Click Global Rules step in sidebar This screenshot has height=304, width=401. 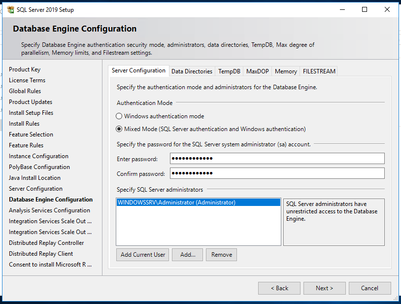coord(25,91)
